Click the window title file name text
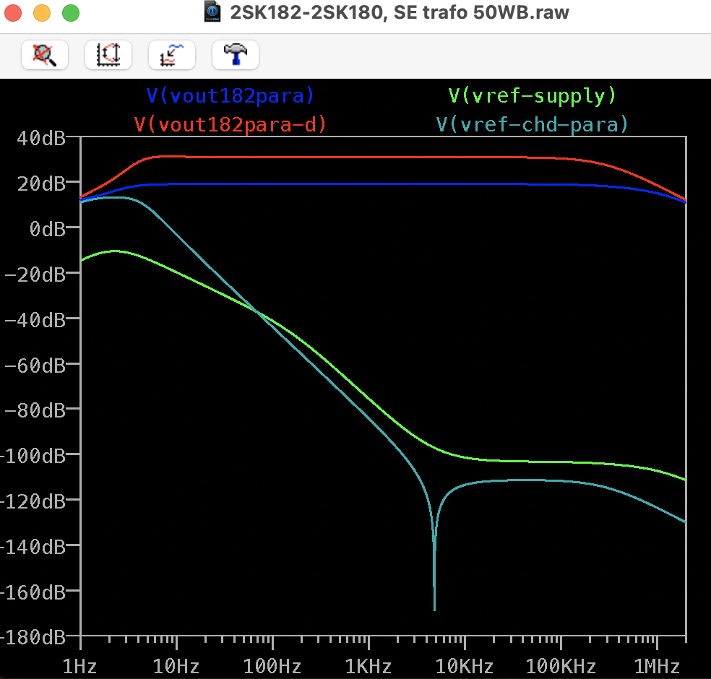The width and height of the screenshot is (711, 679). tap(400, 12)
